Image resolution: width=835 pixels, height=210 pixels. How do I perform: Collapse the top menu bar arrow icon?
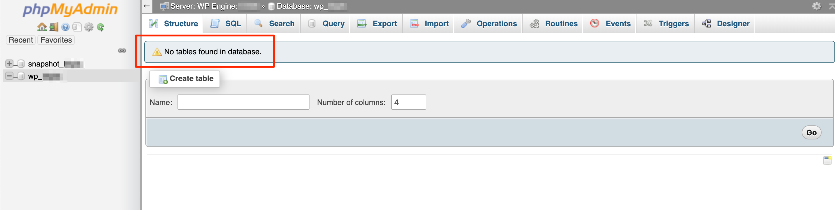[831, 6]
